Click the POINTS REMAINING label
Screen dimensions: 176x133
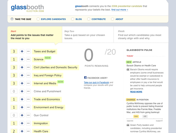click(96, 66)
